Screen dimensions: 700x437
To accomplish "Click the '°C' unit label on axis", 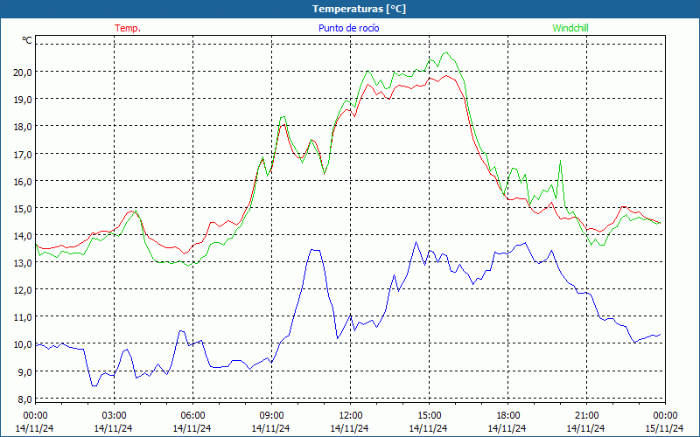I will point(27,40).
